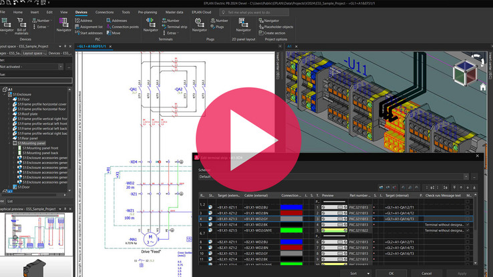Collapse the S1:Mounting panel tree node

point(9,143)
